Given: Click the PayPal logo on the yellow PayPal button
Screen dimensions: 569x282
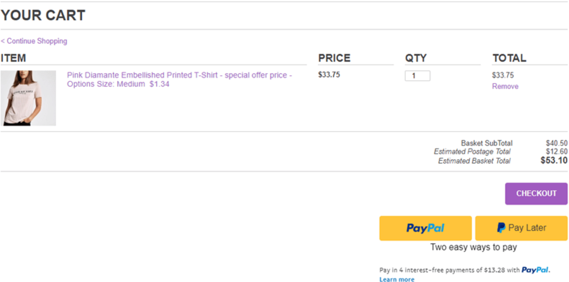Looking at the screenshot, I should (x=425, y=228).
